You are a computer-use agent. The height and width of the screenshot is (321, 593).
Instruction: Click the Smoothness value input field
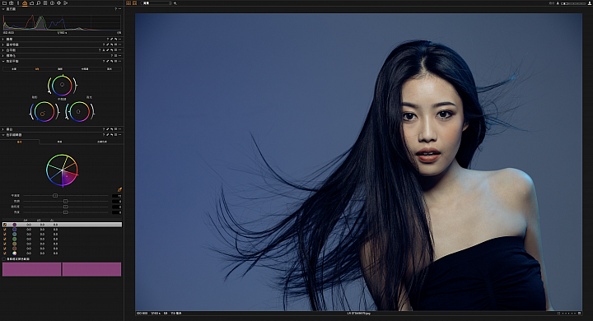click(117, 196)
